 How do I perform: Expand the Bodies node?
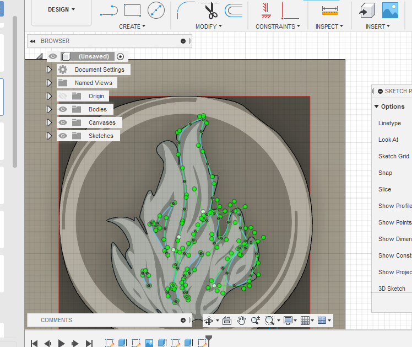click(x=49, y=109)
